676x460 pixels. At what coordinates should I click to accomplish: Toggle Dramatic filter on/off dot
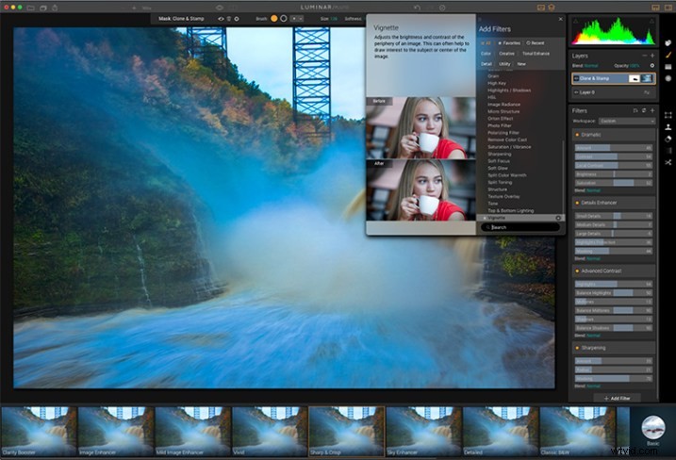coord(577,135)
